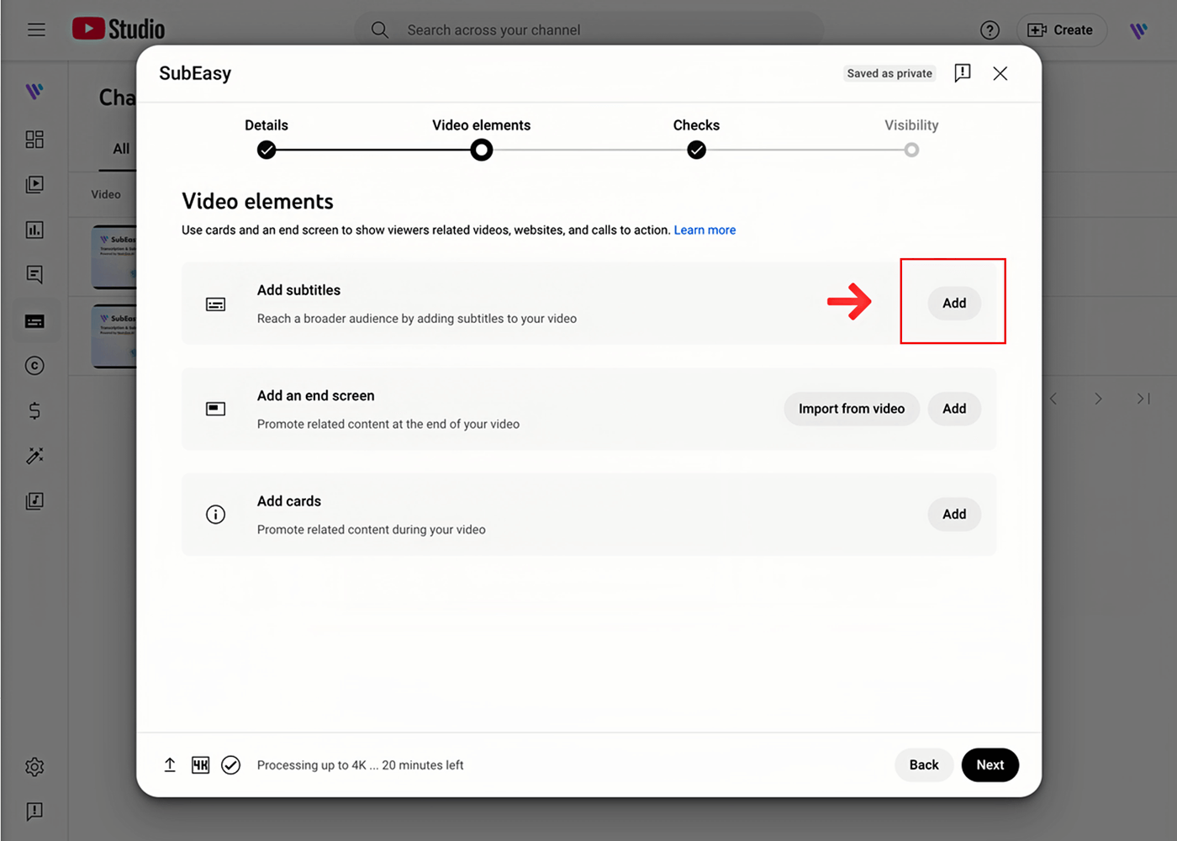Viewport: 1177px width, 841px height.
Task: Open the hamburger navigation menu
Action: (36, 29)
